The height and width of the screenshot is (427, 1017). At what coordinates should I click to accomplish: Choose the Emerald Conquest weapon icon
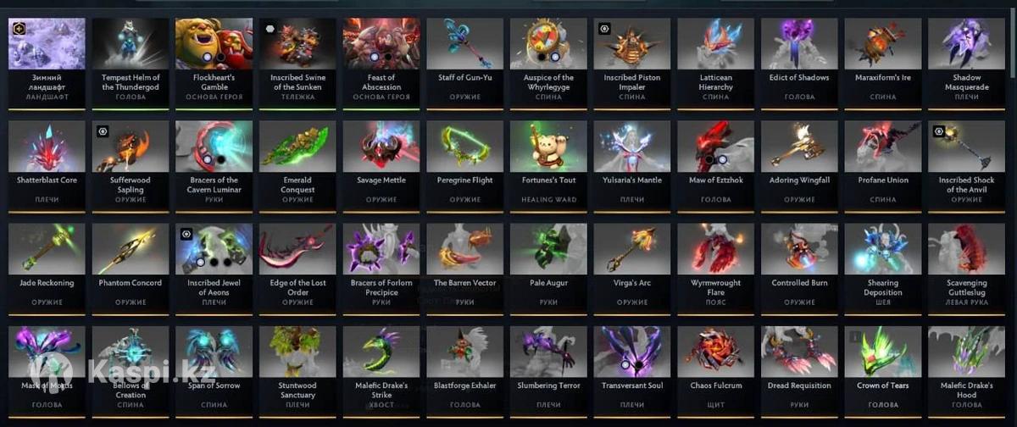pos(297,163)
